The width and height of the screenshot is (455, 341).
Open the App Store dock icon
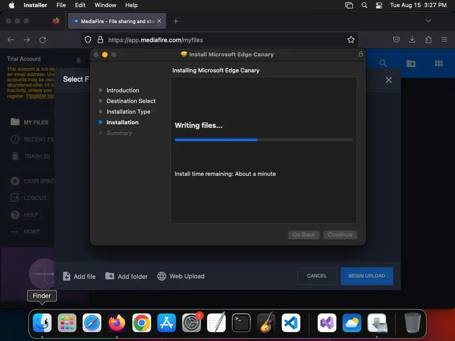(167, 323)
